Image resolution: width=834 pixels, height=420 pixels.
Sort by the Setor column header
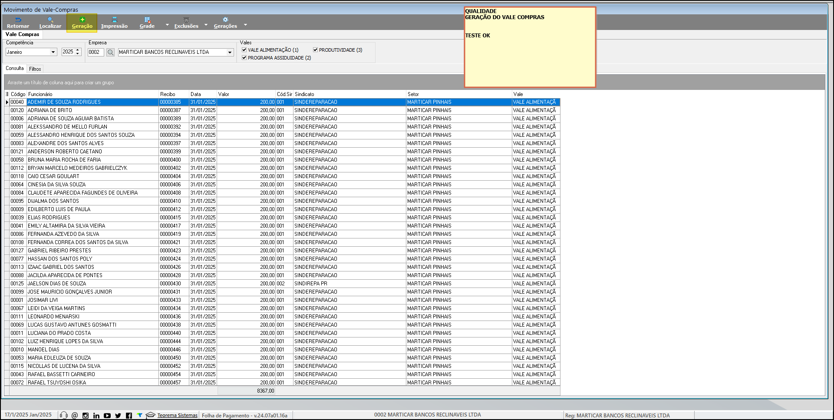coord(459,94)
